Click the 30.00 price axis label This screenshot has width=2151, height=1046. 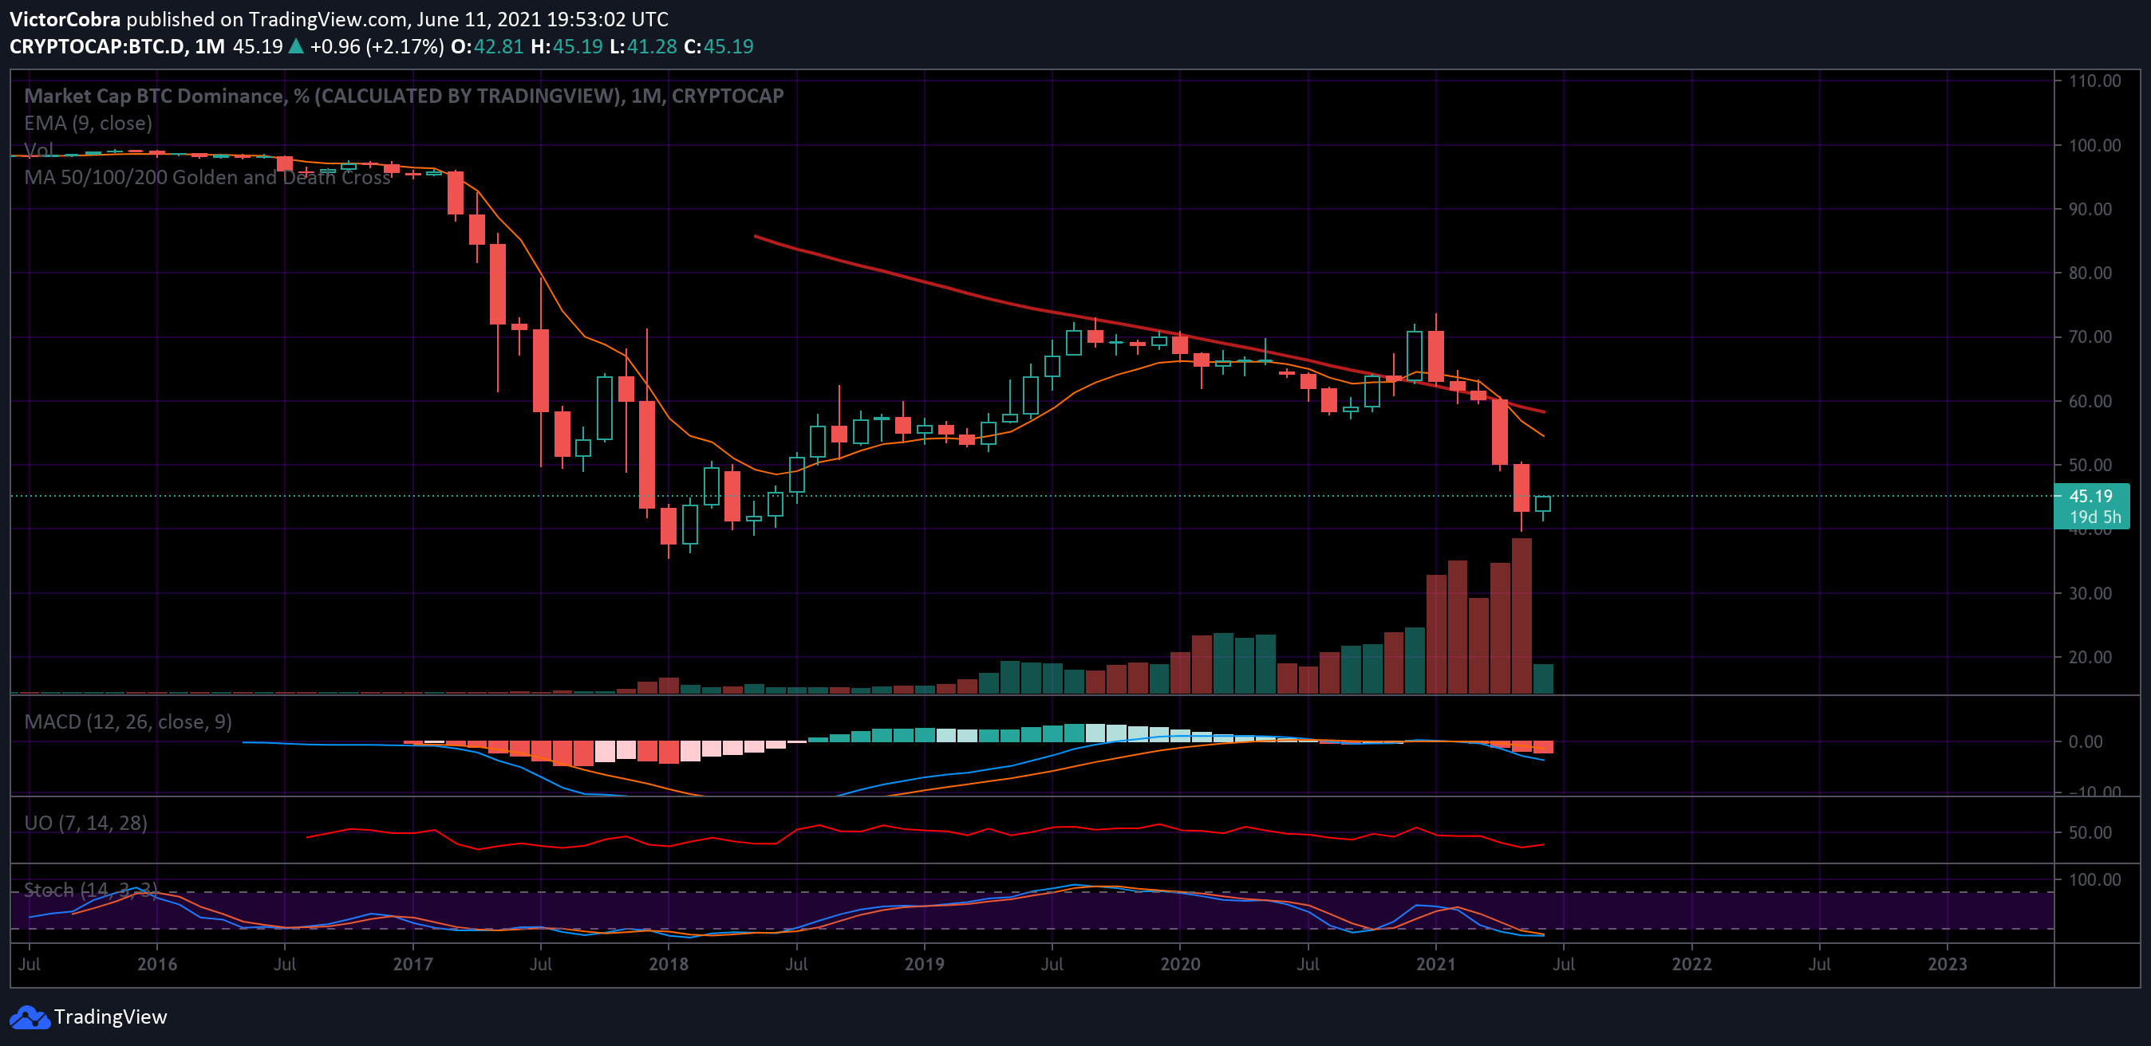(x=2090, y=593)
